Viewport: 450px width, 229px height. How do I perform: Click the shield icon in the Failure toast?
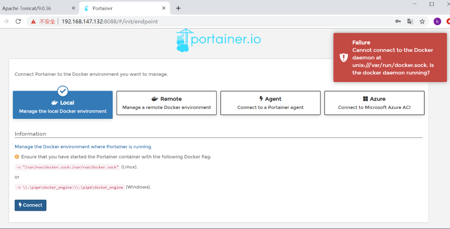tap(344, 57)
